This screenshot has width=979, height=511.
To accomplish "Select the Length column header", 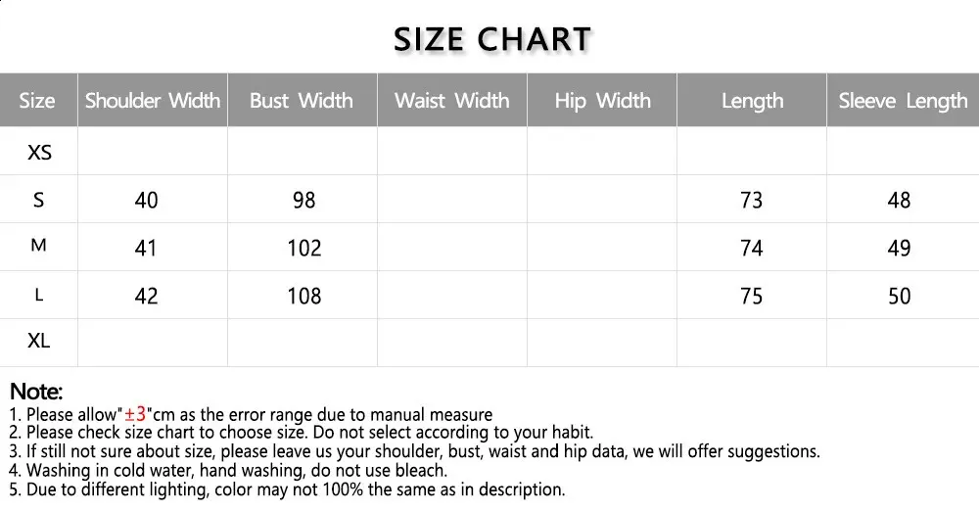I will (752, 101).
